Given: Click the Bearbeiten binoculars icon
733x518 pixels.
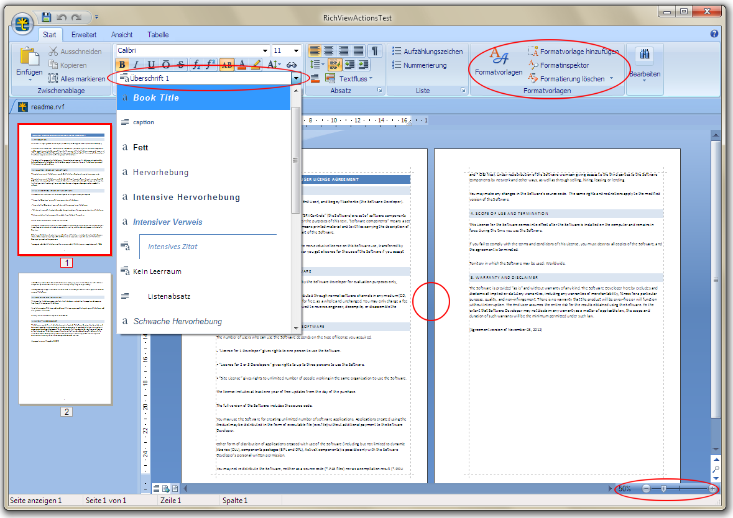Looking at the screenshot, I should tap(644, 55).
